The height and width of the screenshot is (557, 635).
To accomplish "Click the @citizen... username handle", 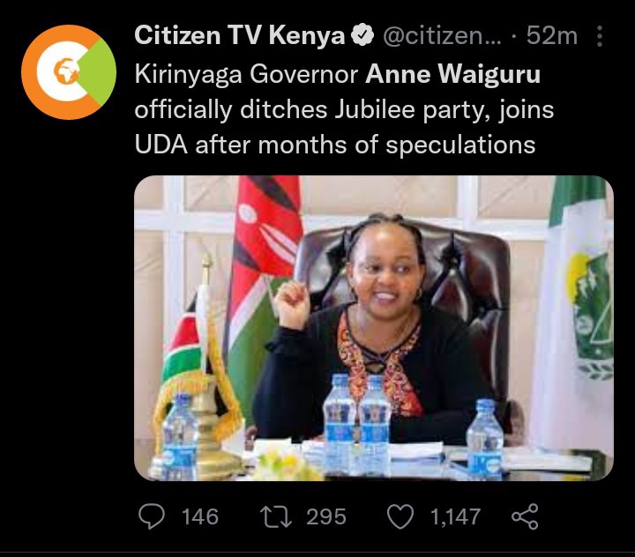I will point(442,36).
